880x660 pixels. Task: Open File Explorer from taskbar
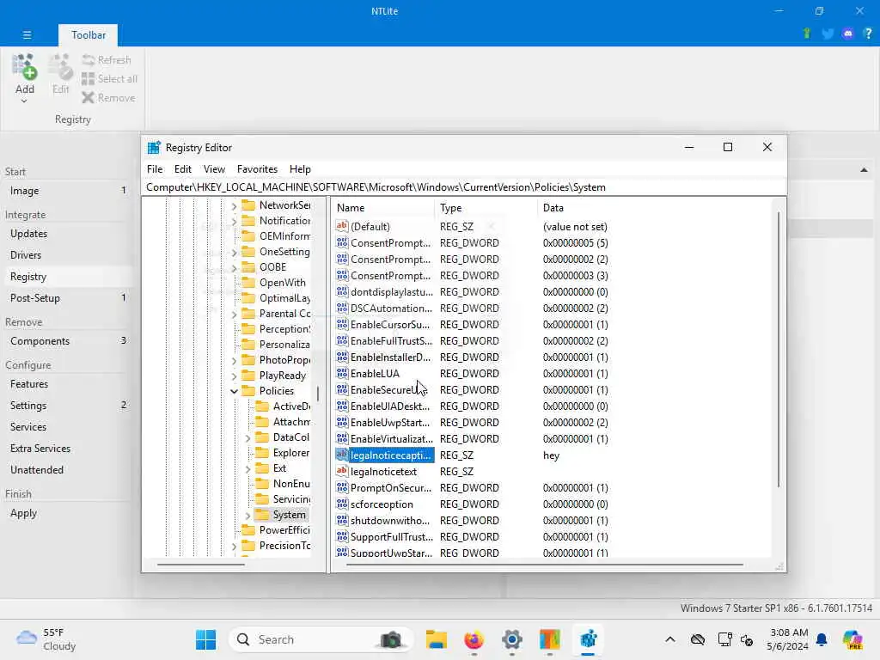tap(436, 639)
